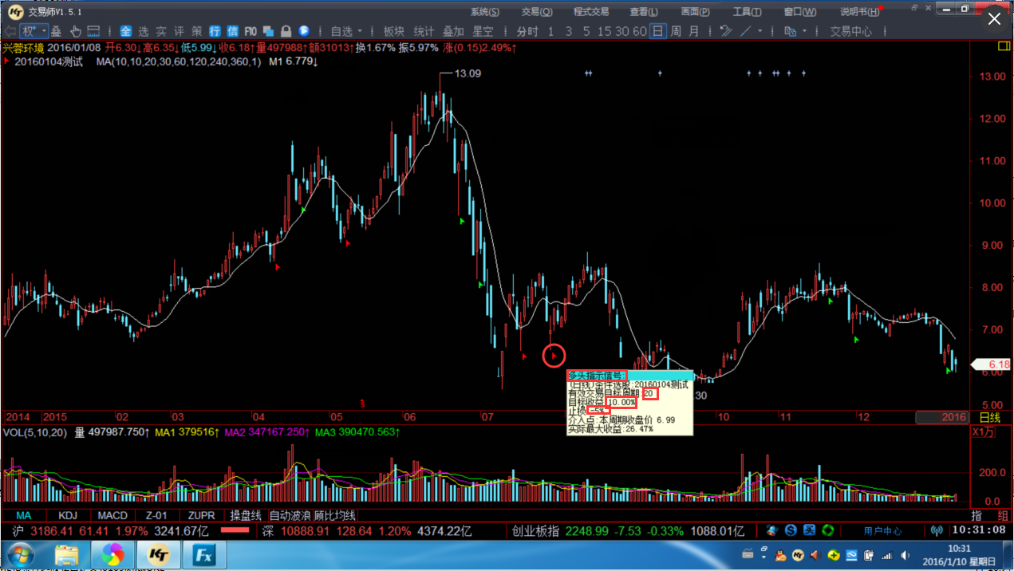Click the circled red signal marker on chart
Screen dimensions: 1014x571
pyautogui.click(x=554, y=356)
